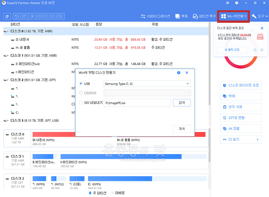Click the 주 파티션 legend swatch

coord(90,193)
